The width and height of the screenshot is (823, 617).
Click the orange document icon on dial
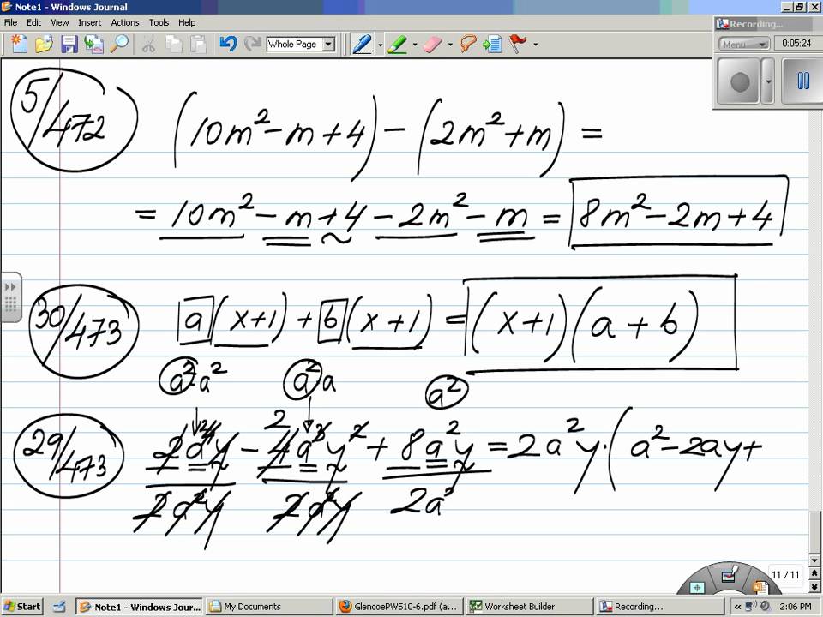click(760, 586)
